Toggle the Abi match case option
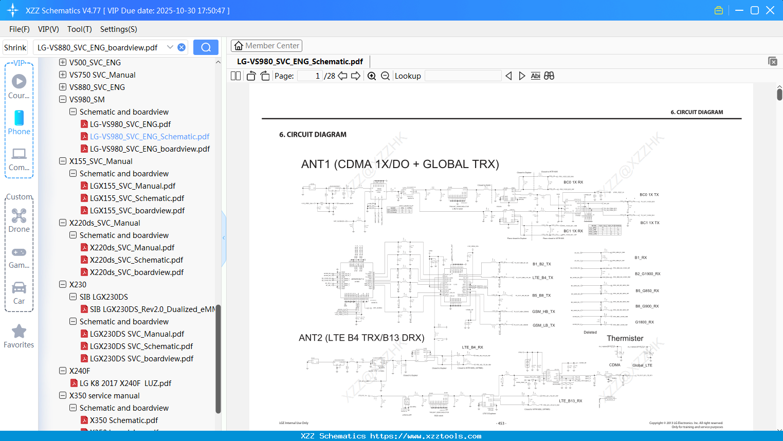Screen dimensions: 783x441 coord(535,76)
